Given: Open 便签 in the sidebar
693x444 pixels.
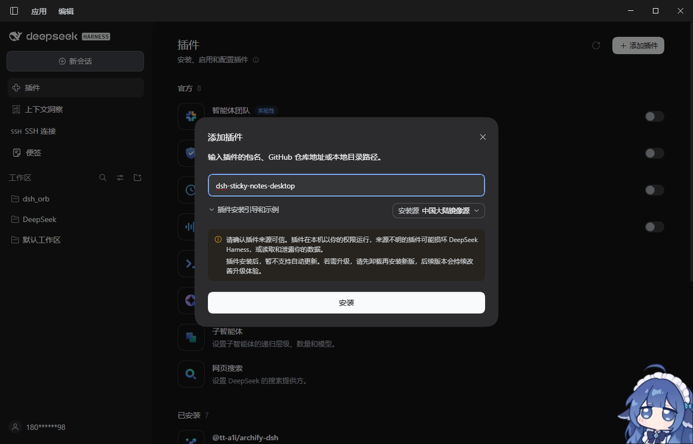Looking at the screenshot, I should [x=75, y=153].
